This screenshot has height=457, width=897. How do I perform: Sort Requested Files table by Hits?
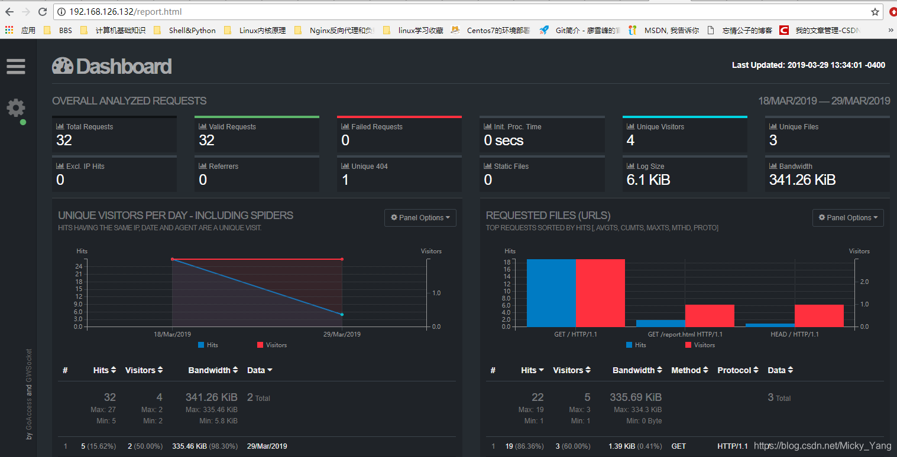pos(533,370)
